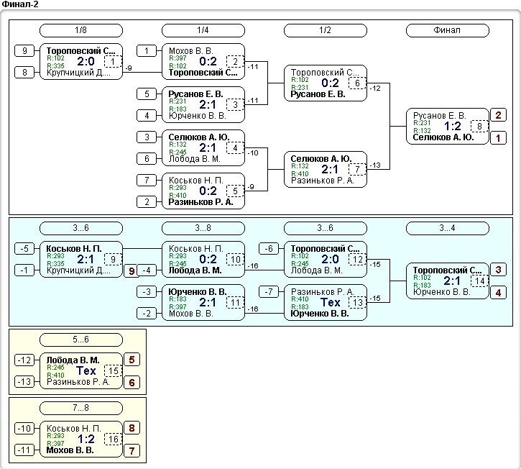Click red place 7 box beside Мохов
This screenshot has width=521, height=469.
[x=132, y=451]
